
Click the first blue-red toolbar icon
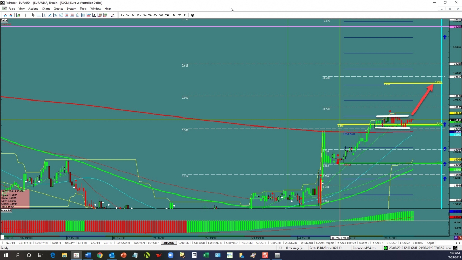5,15
